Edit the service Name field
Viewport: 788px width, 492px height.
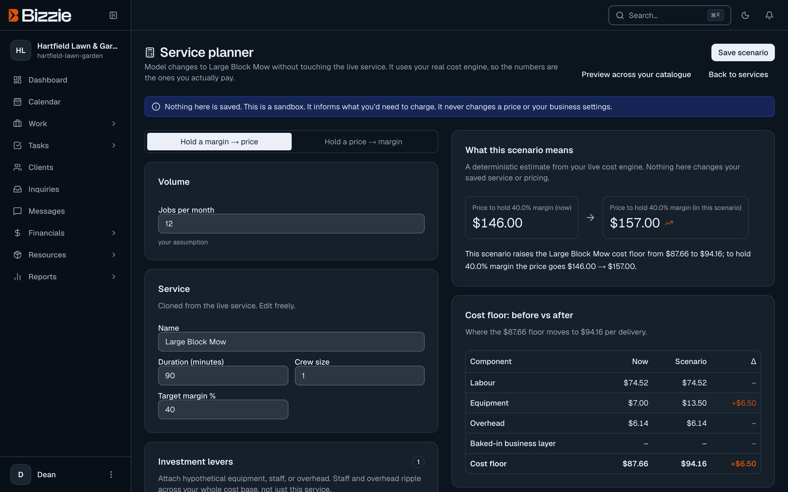tap(291, 342)
